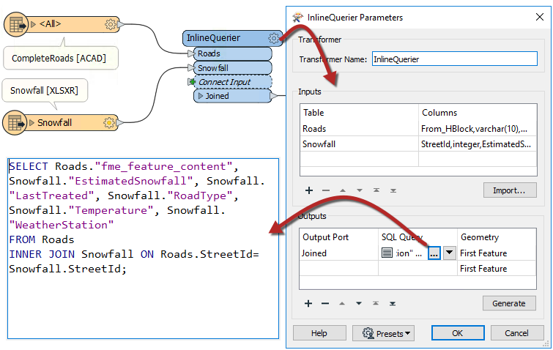
Task: Remove selected row from Outputs table
Action: point(325,303)
